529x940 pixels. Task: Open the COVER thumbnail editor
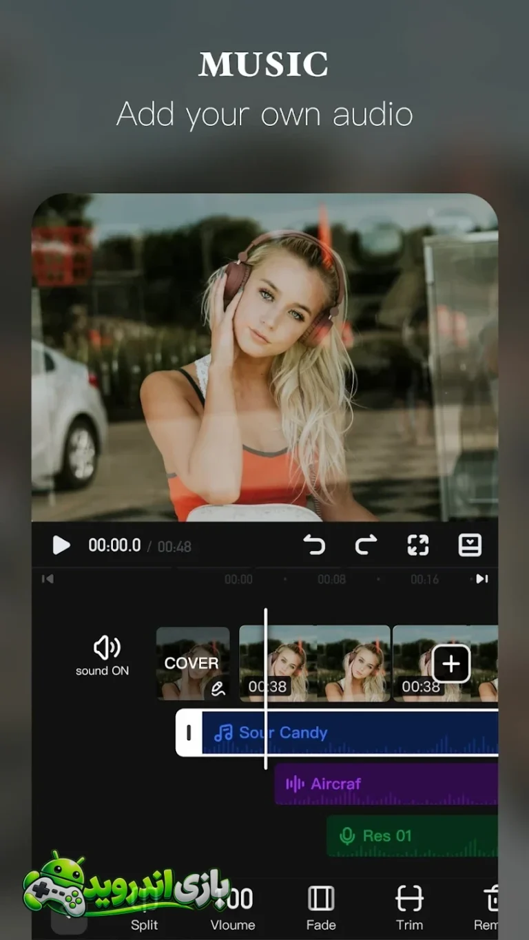[193, 664]
